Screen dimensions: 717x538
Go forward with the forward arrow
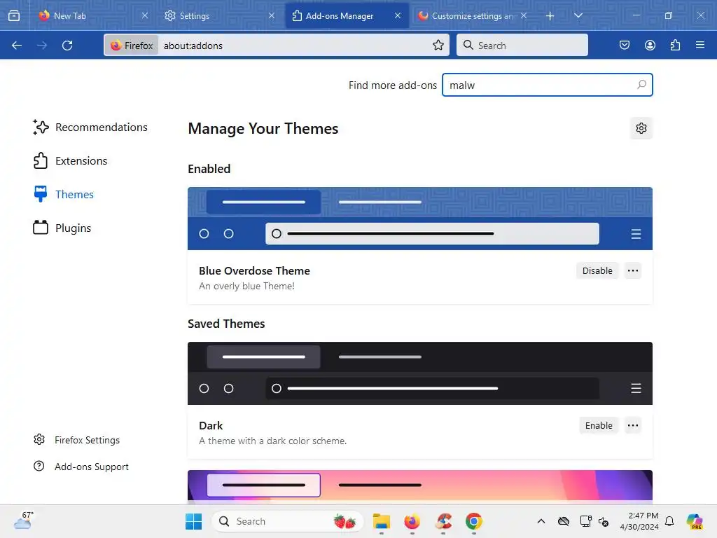coord(42,46)
